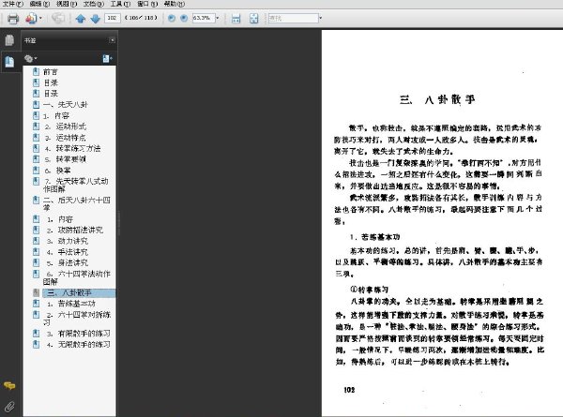This screenshot has width=563, height=417.
Task: Open the Find options dropdown arrow
Action: point(321,18)
